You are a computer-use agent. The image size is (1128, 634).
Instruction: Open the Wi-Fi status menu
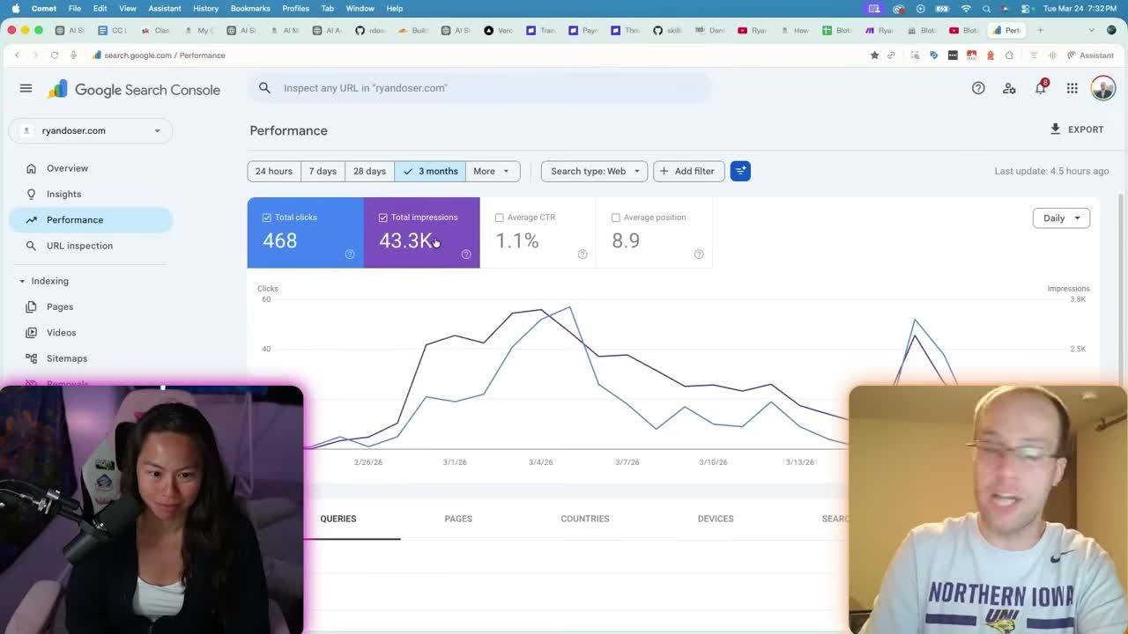coord(966,9)
